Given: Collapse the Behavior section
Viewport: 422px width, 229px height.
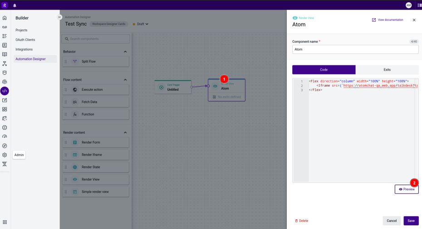Looking at the screenshot, I should click(125, 52).
